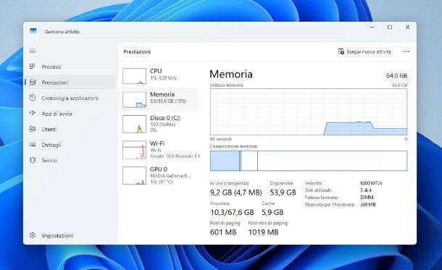442x270 pixels.
Task: Click the Impostazioni gear icon
Action: (x=33, y=235)
